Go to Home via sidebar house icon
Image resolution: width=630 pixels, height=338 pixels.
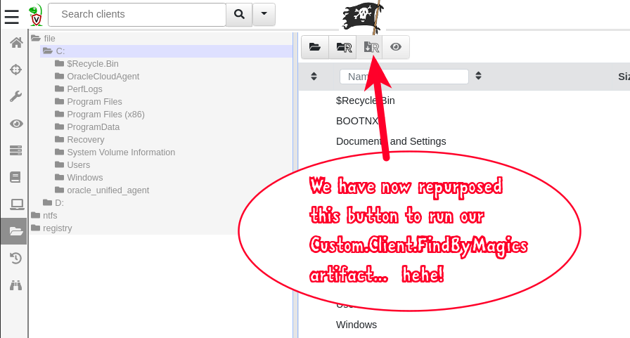15,43
